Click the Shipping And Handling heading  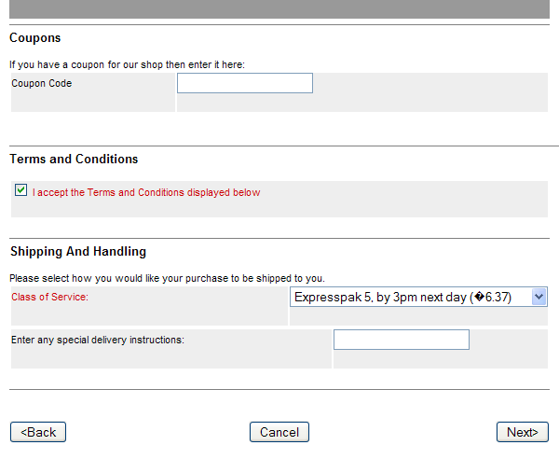pyautogui.click(x=78, y=251)
